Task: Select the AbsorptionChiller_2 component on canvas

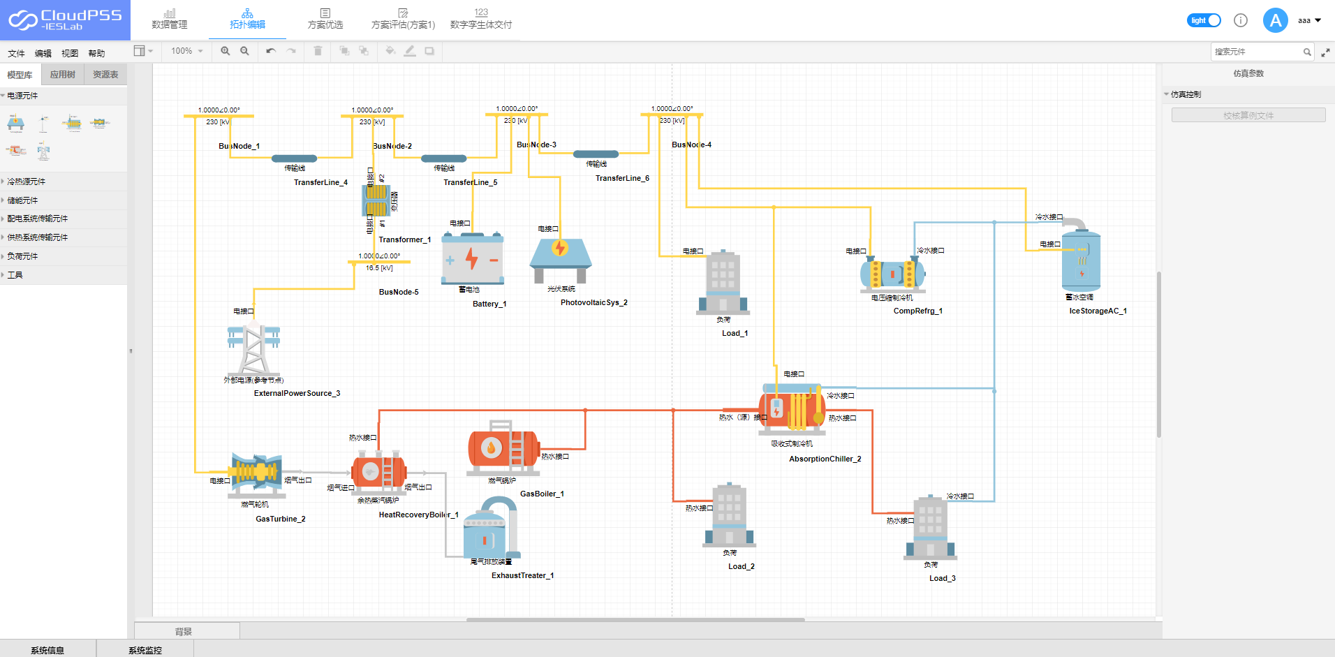Action: (x=792, y=411)
